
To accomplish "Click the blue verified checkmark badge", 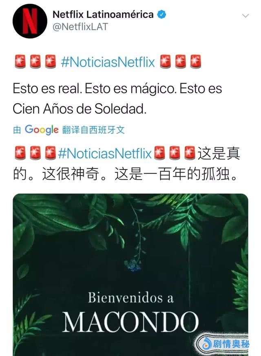I will pos(161,15).
